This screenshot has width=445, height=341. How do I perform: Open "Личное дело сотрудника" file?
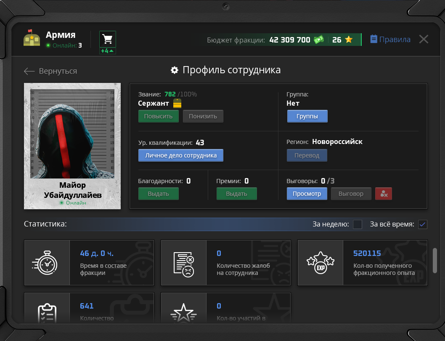(x=180, y=155)
